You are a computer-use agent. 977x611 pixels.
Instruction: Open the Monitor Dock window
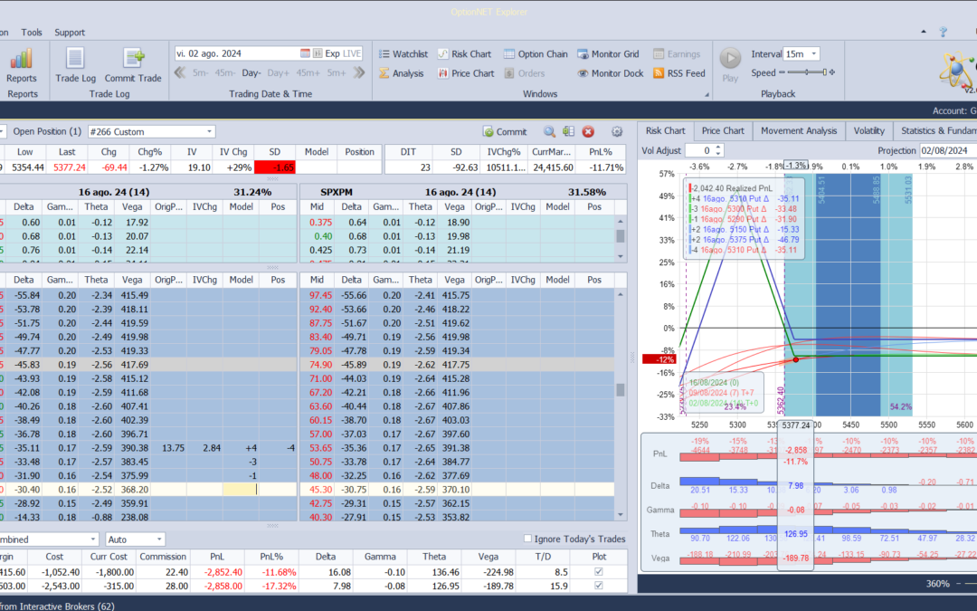click(x=610, y=73)
